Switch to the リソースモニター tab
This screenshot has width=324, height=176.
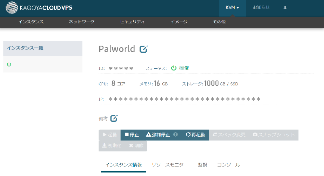click(x=170, y=165)
